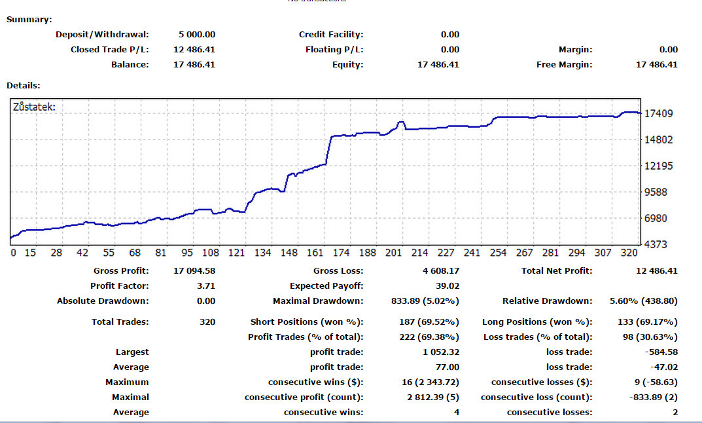702x423 pixels.
Task: Click the Total Trades value 320
Action: (x=207, y=322)
